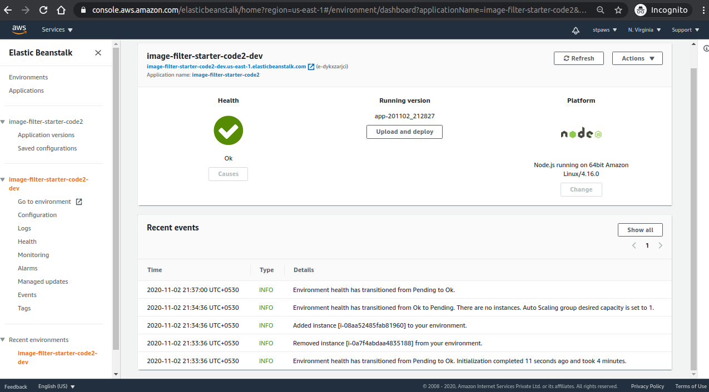Open the notifications bell icon
The width and height of the screenshot is (709, 392).
[576, 30]
